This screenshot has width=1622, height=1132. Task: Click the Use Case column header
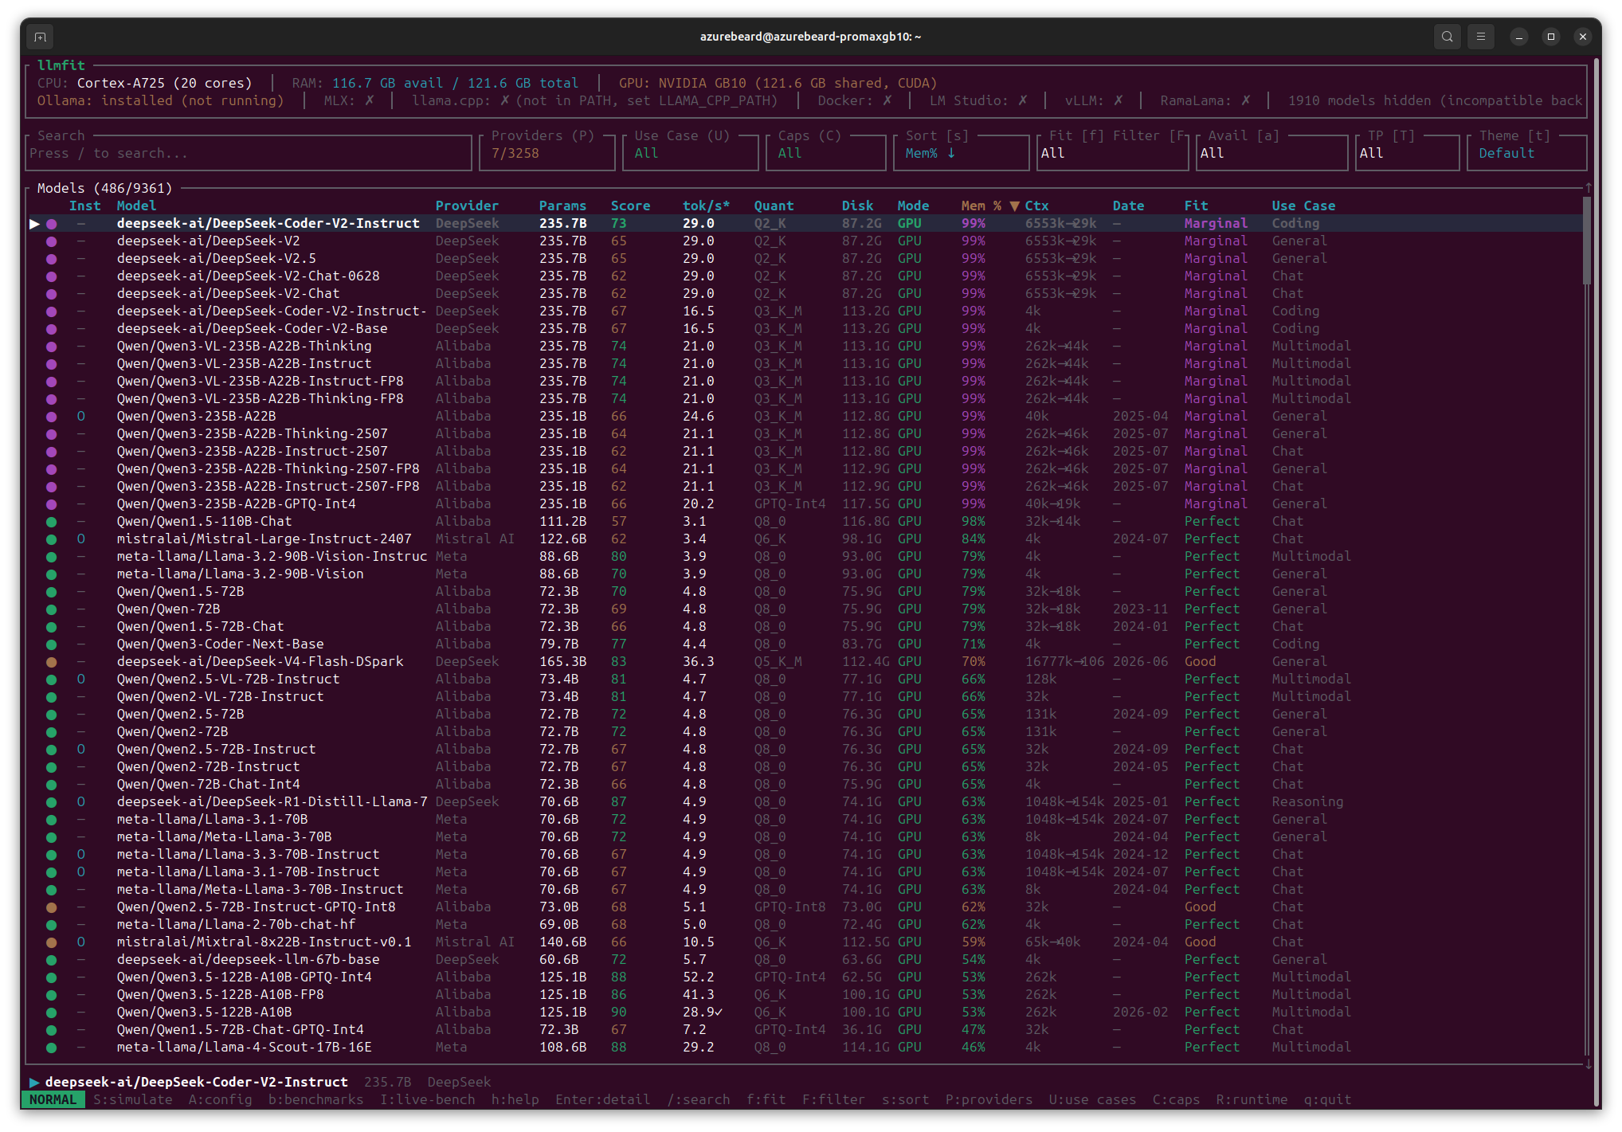(x=1303, y=206)
